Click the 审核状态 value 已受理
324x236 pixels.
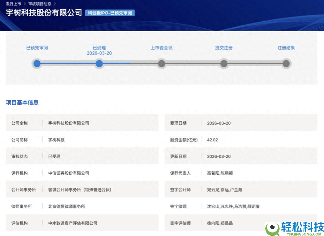tap(54, 156)
